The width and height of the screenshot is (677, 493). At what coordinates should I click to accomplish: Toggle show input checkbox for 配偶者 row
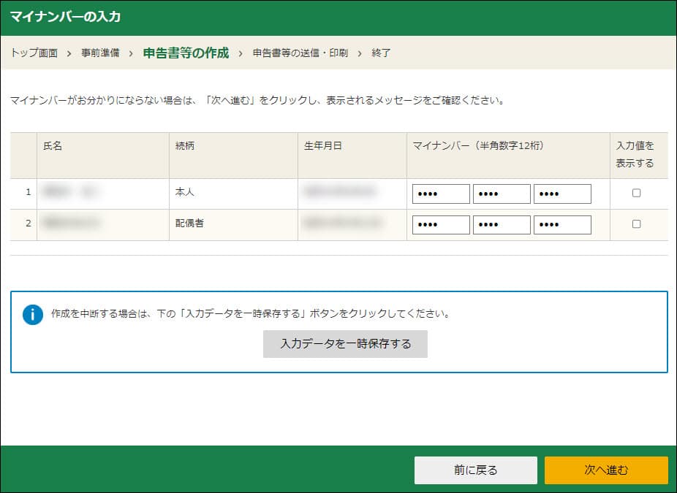(x=636, y=224)
